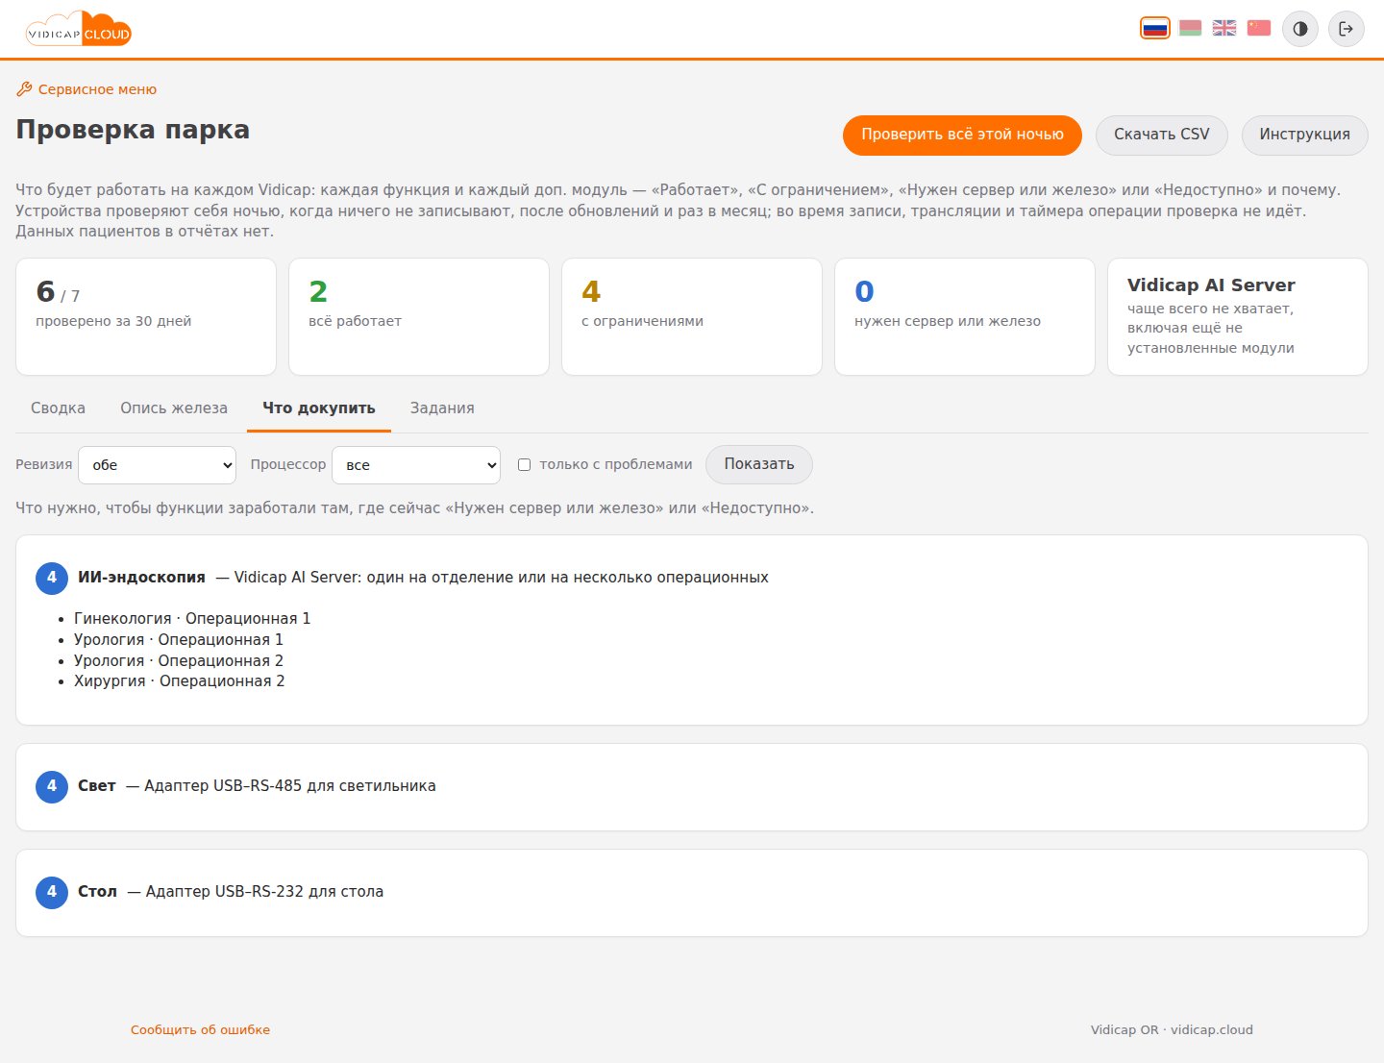
Task: Open the Инструкция button
Action: coord(1305,135)
